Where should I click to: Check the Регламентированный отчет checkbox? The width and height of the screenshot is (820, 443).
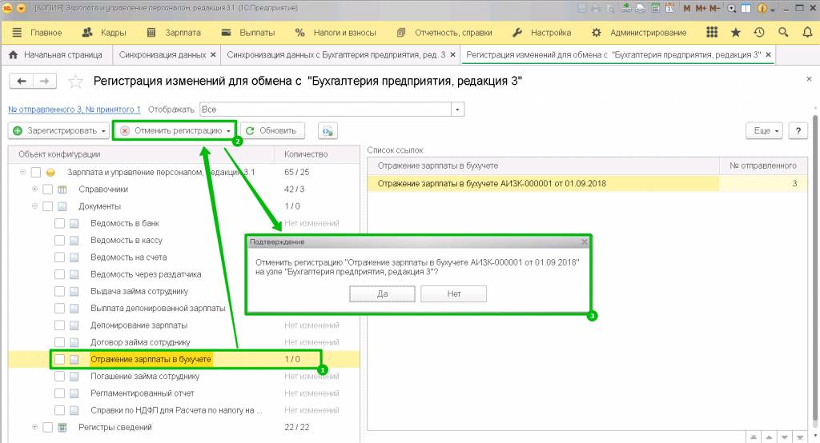pyautogui.click(x=59, y=393)
